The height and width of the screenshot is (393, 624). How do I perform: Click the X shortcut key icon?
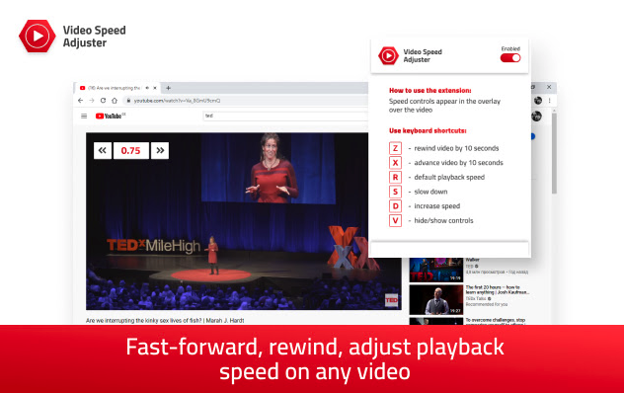click(395, 163)
